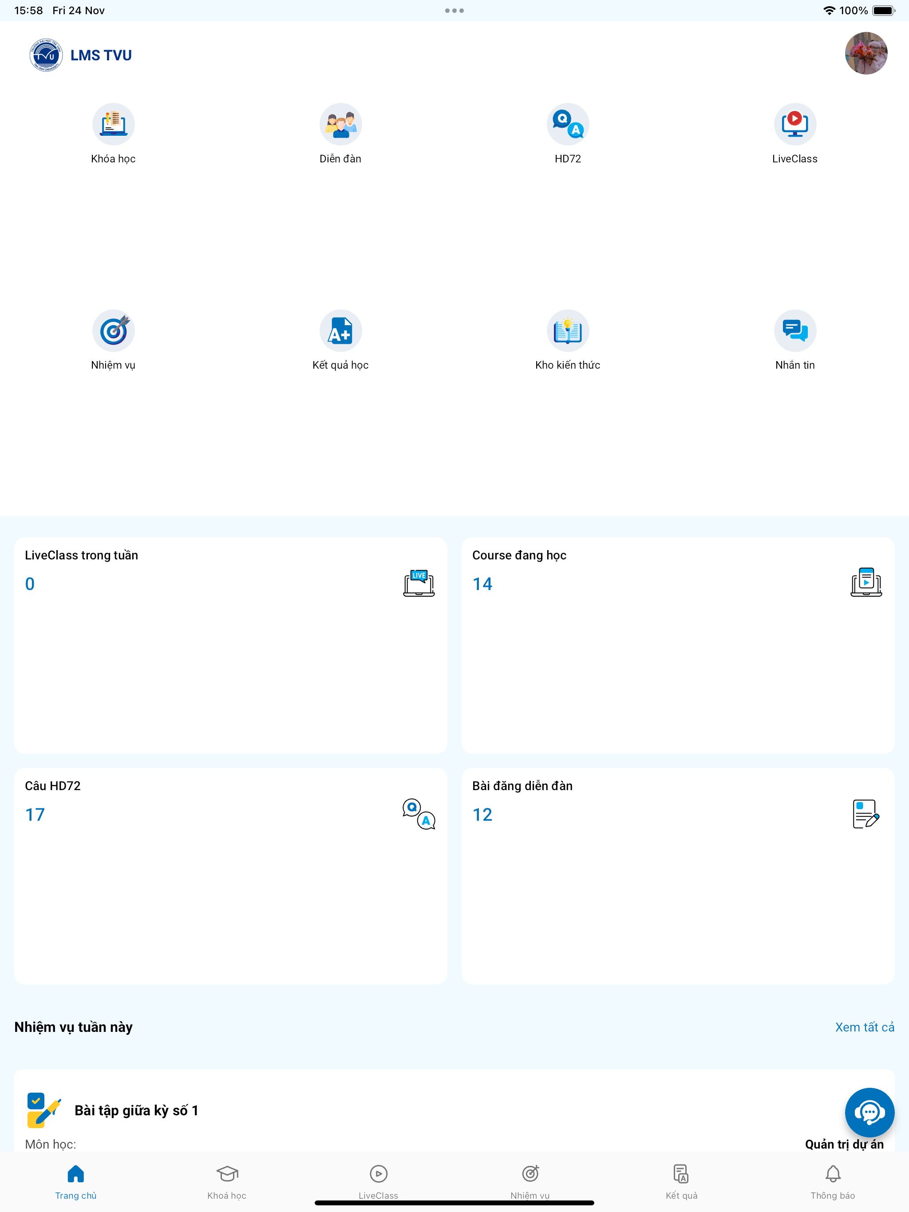Tap the course laptop icon in Course đang học

866,582
